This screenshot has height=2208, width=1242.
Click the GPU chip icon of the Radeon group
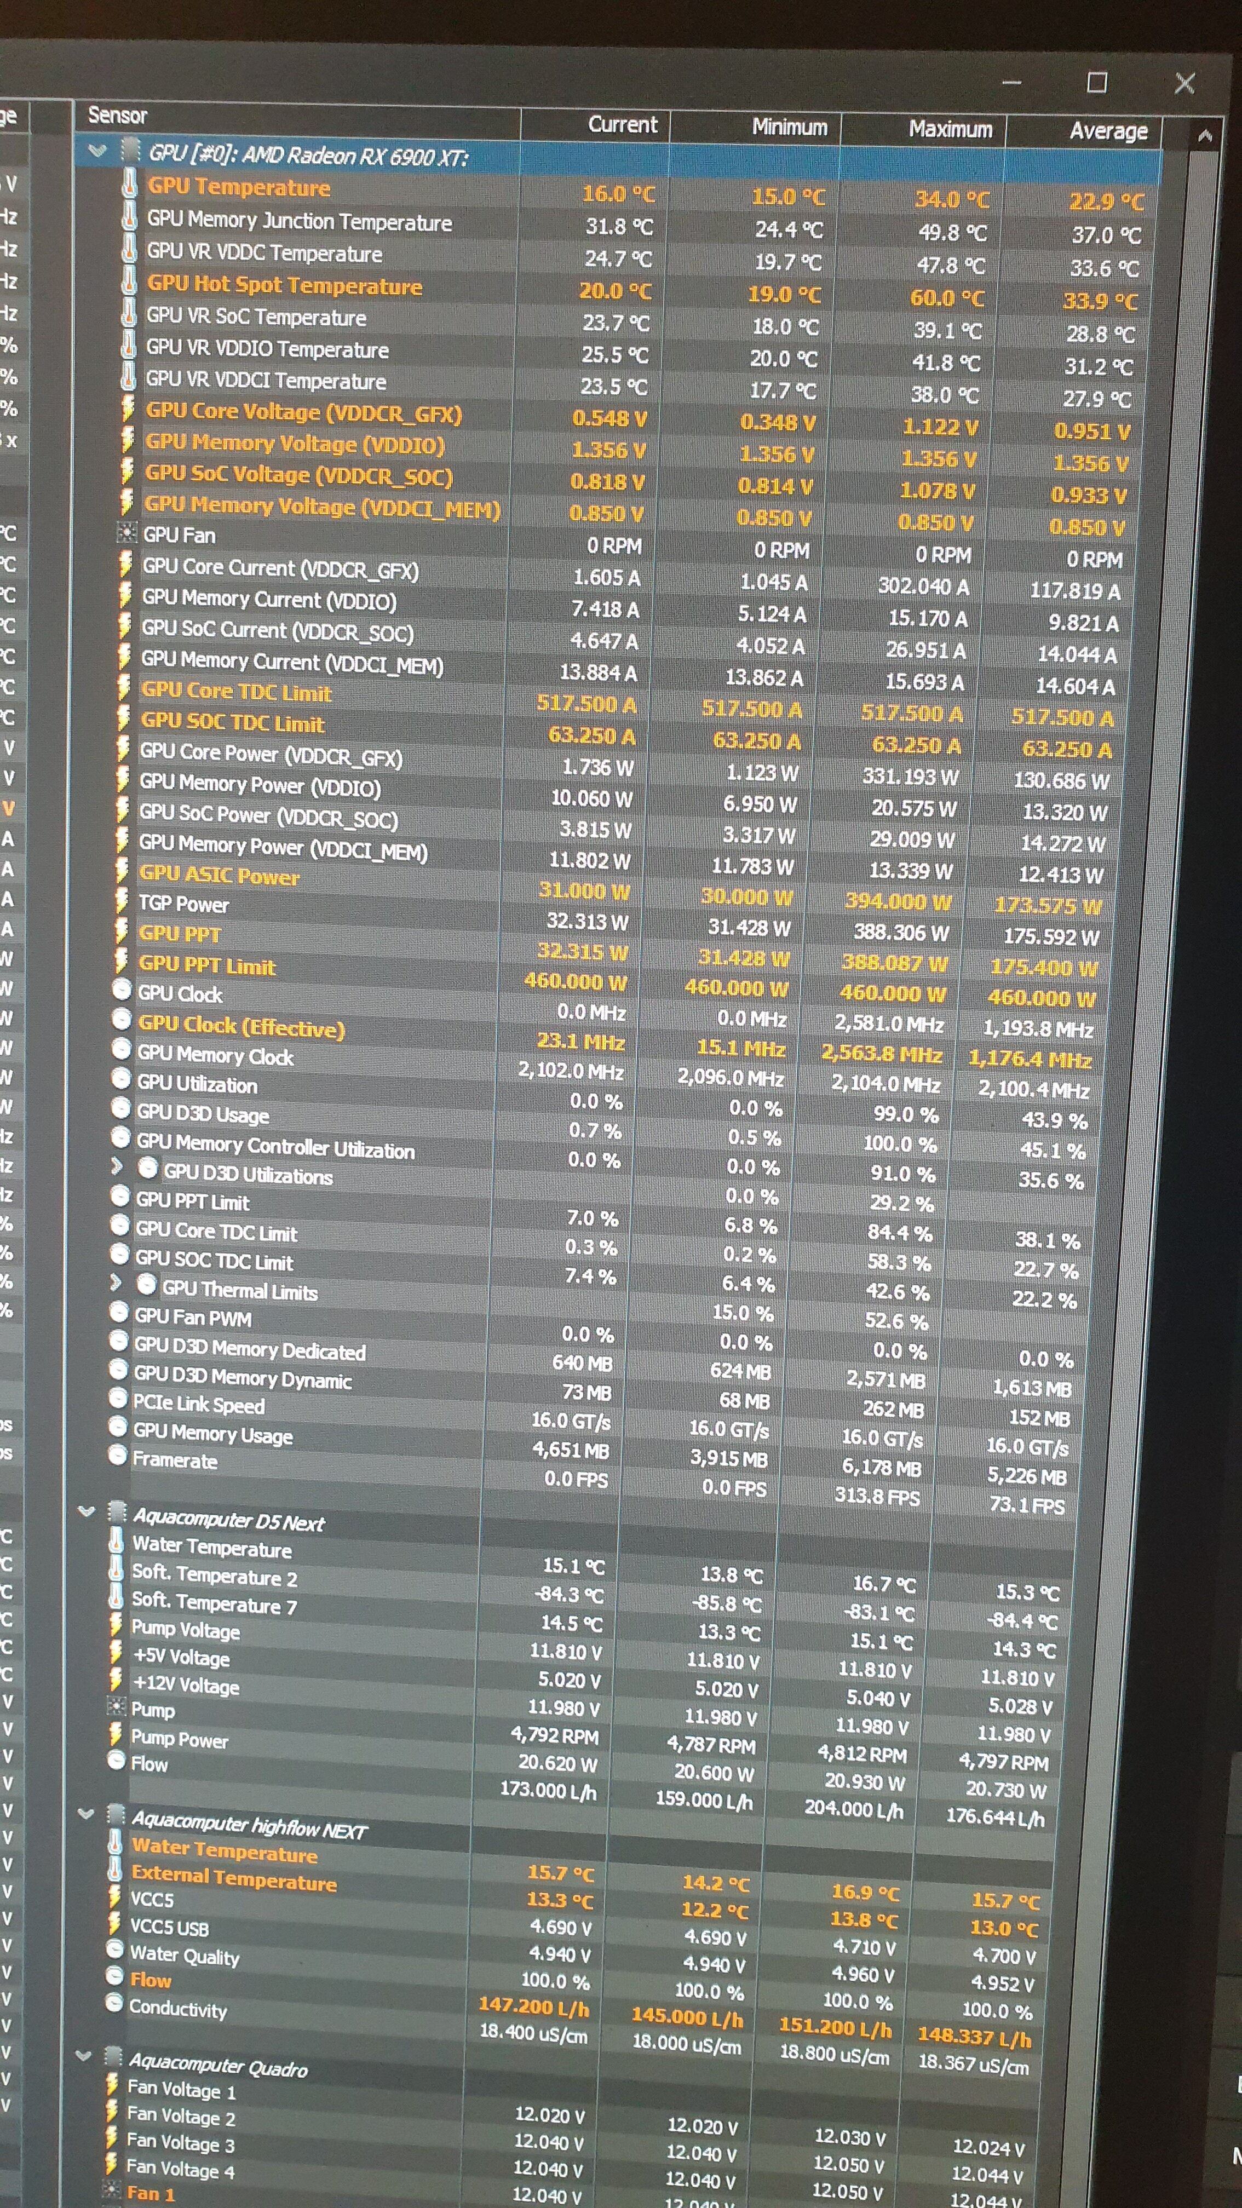point(129,151)
